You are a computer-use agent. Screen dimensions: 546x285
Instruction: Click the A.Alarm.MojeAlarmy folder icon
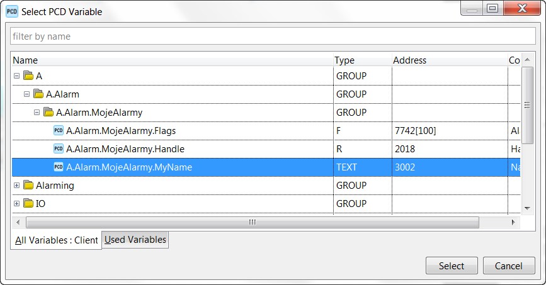click(x=48, y=112)
